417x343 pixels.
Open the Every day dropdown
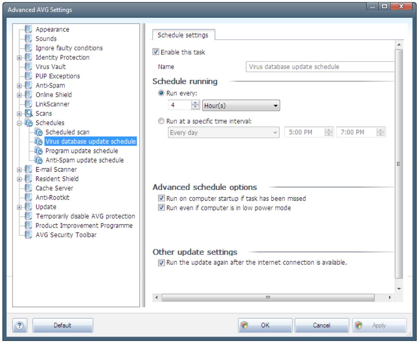coord(224,133)
